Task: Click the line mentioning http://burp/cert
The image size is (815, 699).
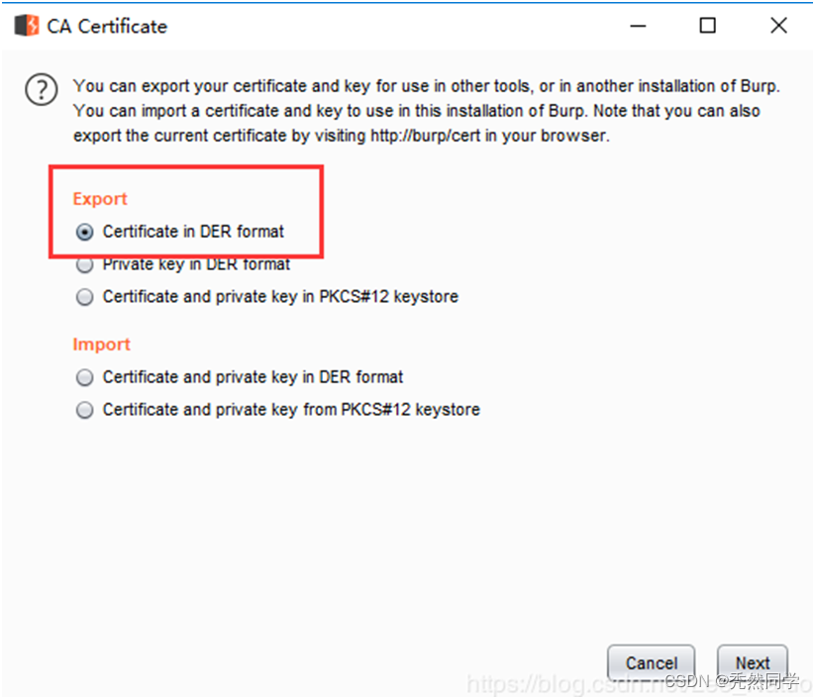Action: pyautogui.click(x=342, y=136)
